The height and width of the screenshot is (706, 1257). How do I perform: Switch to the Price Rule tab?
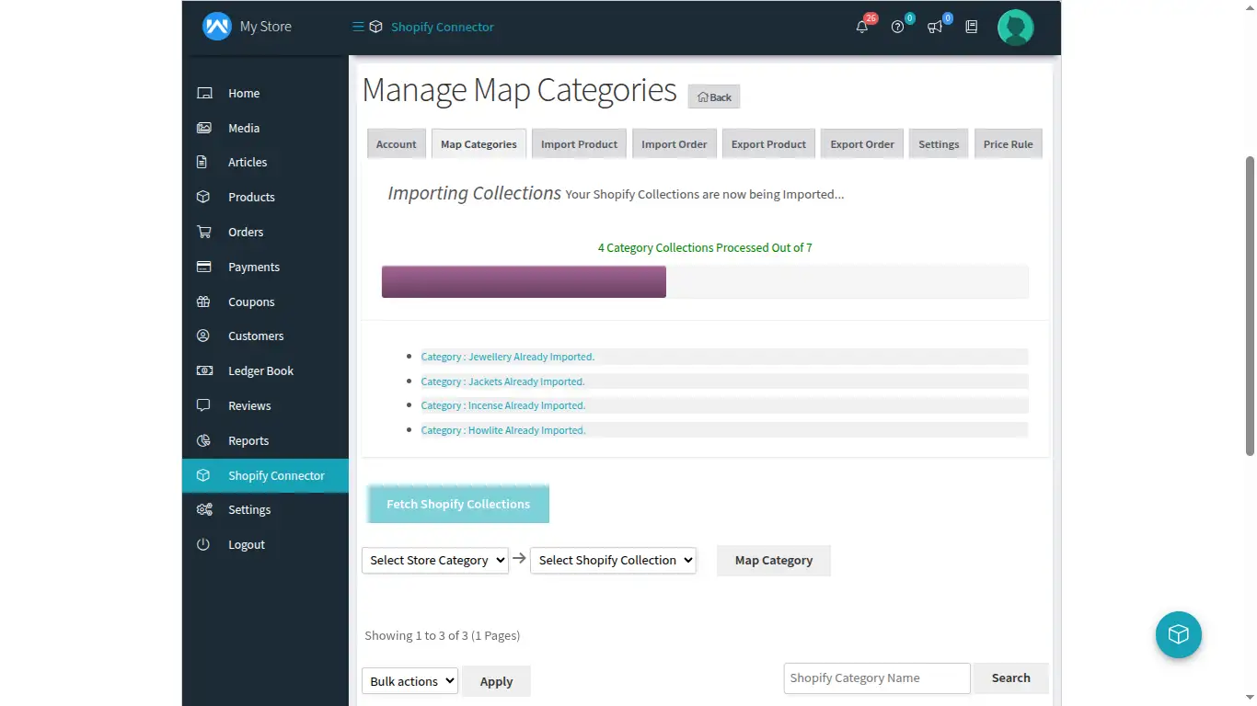[x=1008, y=144]
